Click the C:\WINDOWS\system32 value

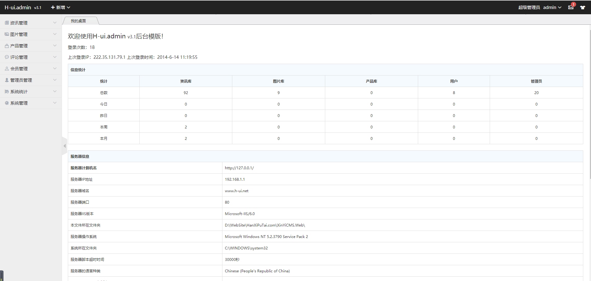[x=246, y=248]
